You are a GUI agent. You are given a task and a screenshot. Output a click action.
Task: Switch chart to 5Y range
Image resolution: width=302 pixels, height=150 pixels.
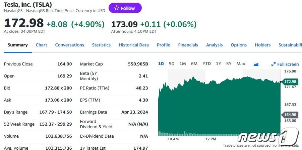coord(229,64)
